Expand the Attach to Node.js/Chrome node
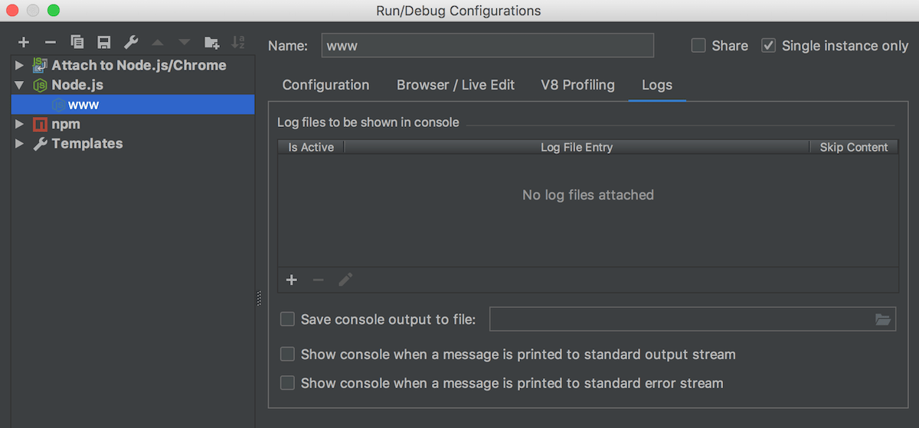 (x=20, y=66)
